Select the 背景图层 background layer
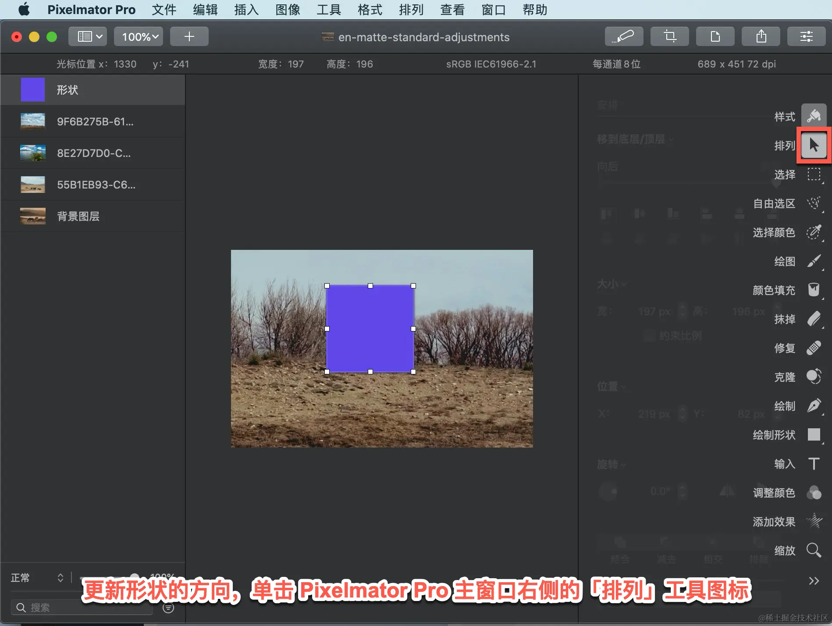This screenshot has width=832, height=626. coord(92,216)
